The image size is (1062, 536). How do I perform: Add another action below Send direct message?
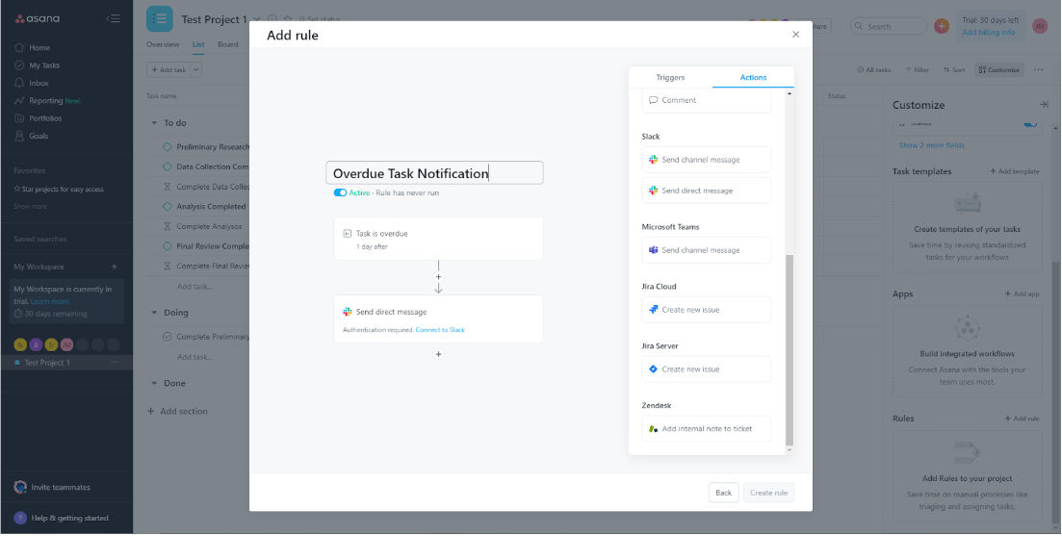pos(438,355)
